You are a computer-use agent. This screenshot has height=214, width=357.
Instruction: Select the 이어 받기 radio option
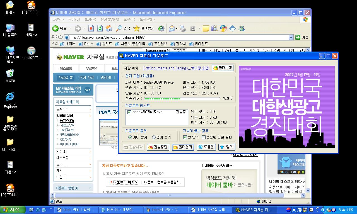[130, 137]
